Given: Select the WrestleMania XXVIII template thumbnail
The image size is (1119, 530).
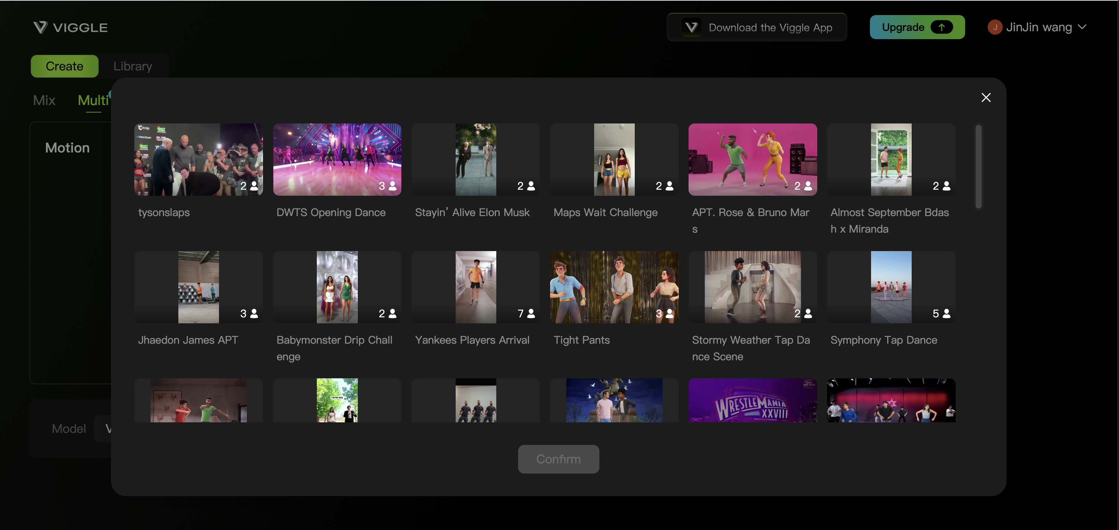Looking at the screenshot, I should click(752, 400).
